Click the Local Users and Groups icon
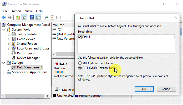 click(x=14, y=48)
